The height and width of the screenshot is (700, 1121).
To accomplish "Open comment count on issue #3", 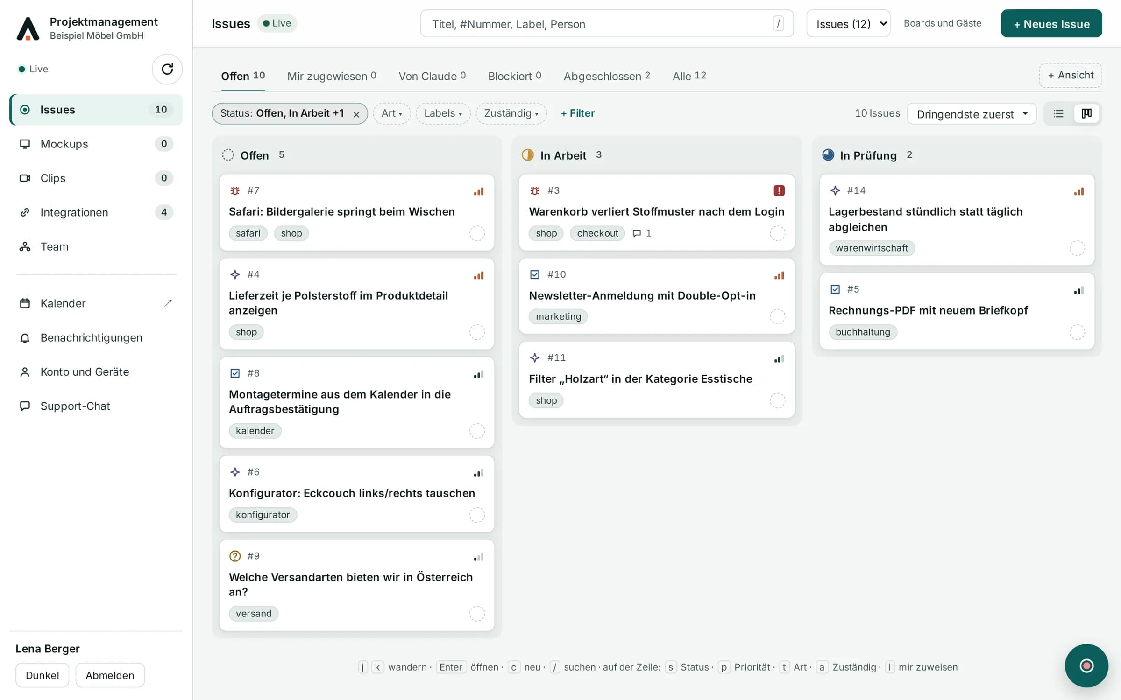I will [642, 233].
